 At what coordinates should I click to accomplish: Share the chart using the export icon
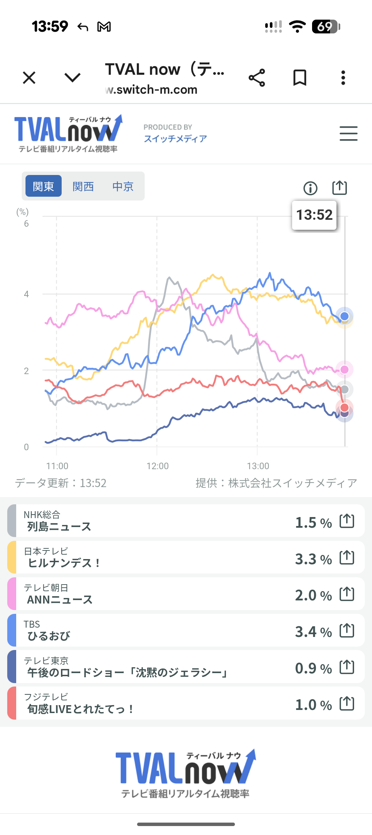[340, 188]
